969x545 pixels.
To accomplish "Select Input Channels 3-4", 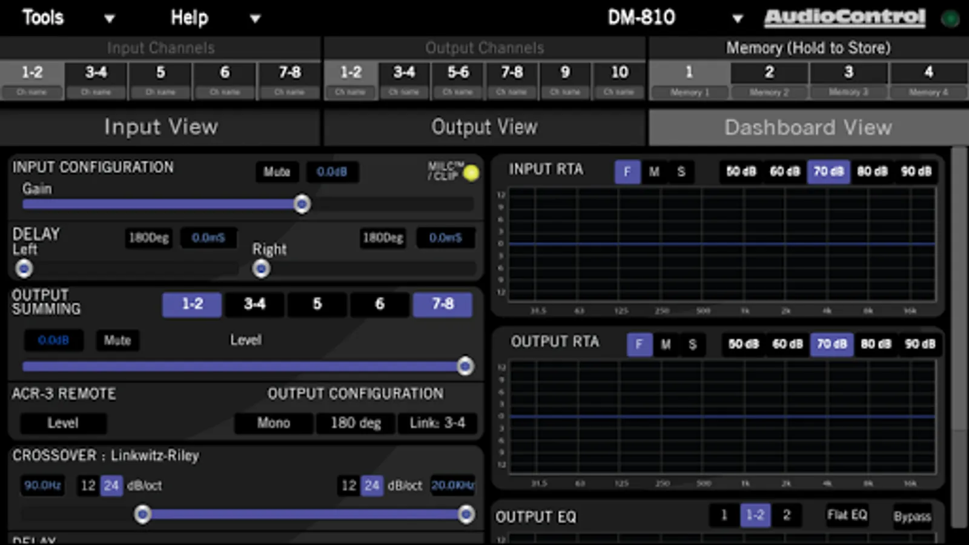I will pyautogui.click(x=96, y=80).
